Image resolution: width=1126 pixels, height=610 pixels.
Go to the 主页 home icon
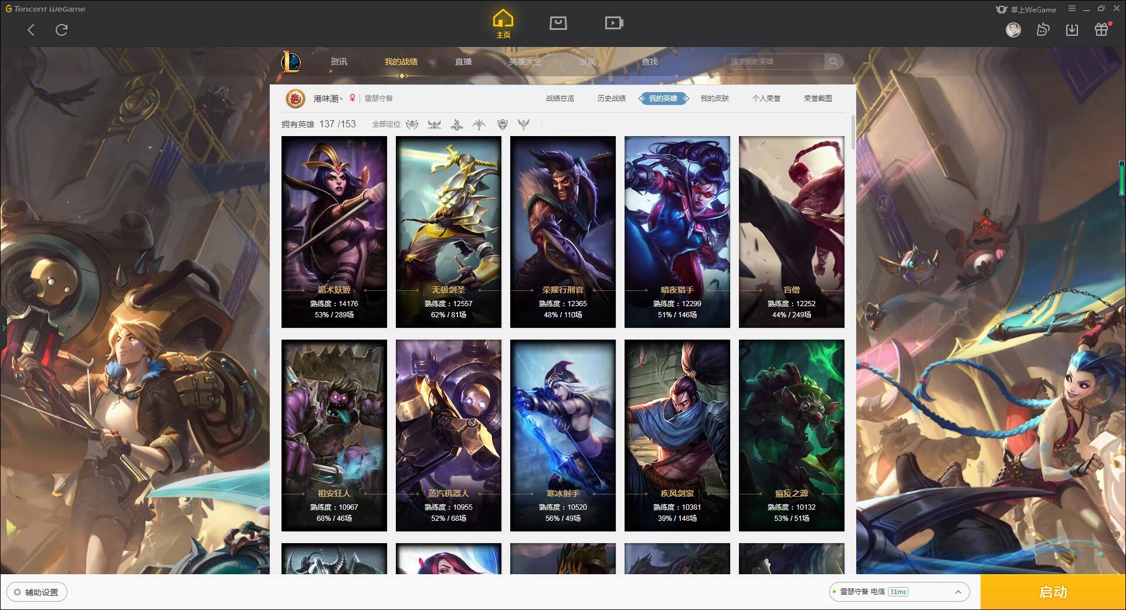503,24
